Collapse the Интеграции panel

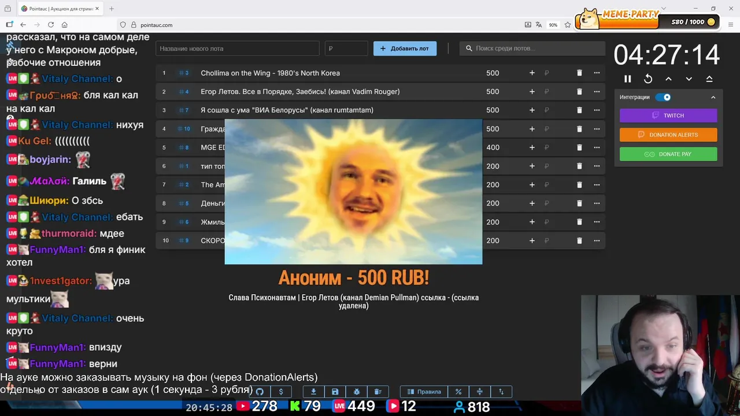713,97
